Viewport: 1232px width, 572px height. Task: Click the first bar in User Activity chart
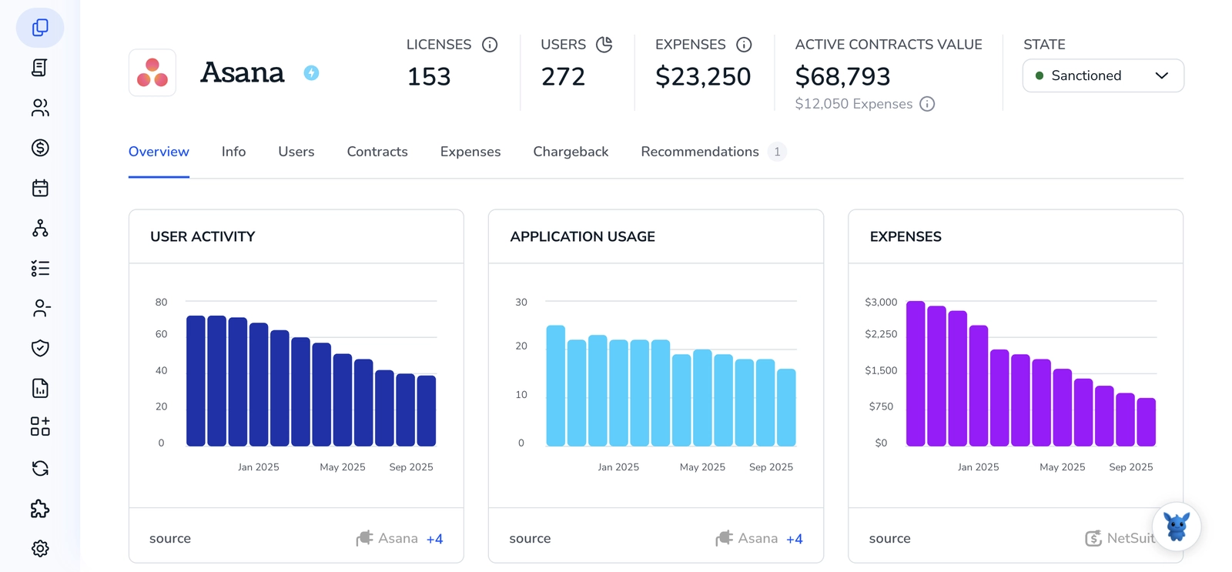(x=196, y=381)
